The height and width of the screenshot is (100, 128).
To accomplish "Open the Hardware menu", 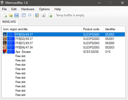I will [x=28, y=9].
